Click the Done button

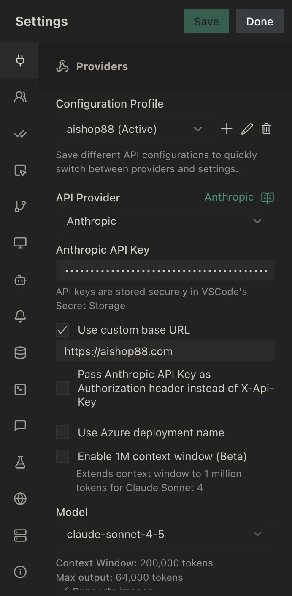pyautogui.click(x=260, y=21)
